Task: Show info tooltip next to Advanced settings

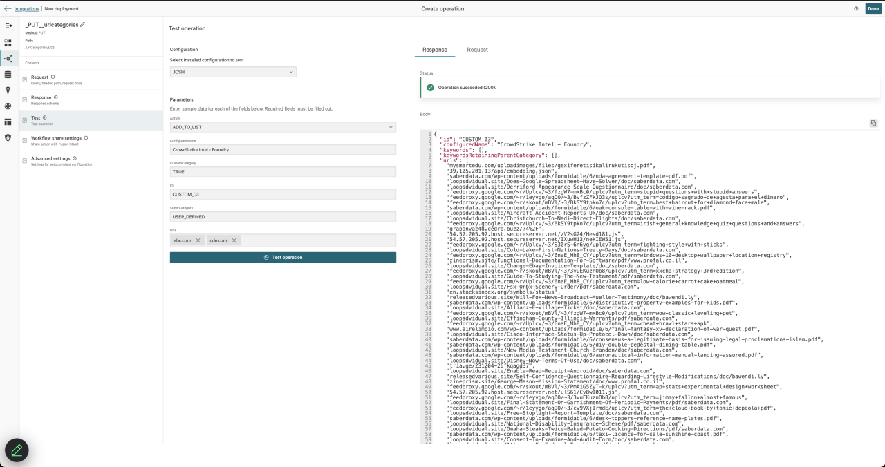Action: 75,158
